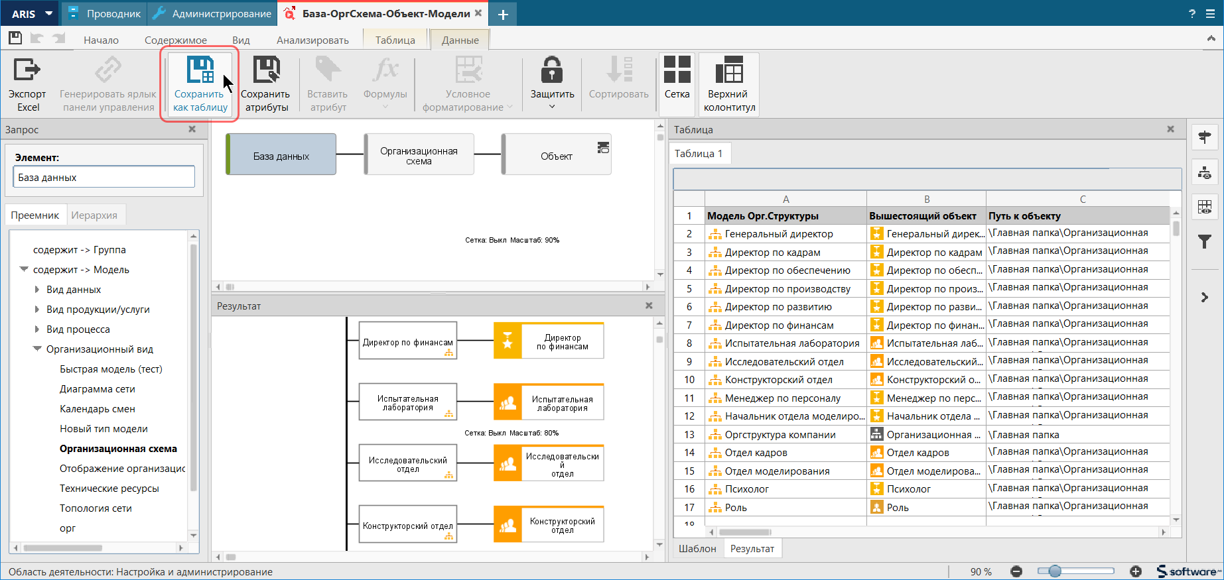
Task: Switch to the Администрирование tab
Action: (212, 14)
